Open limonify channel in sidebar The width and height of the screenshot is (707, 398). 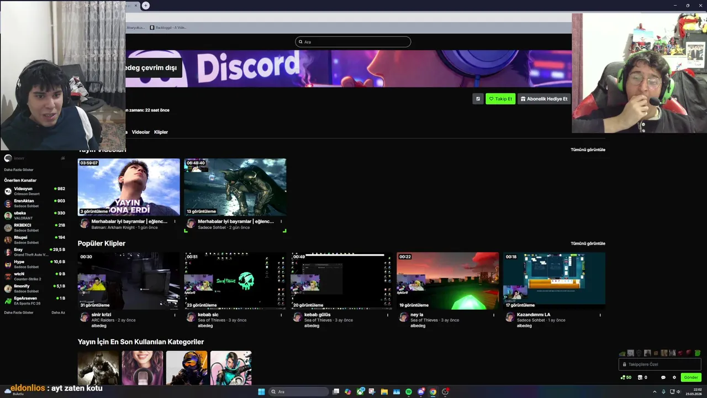pyautogui.click(x=34, y=289)
